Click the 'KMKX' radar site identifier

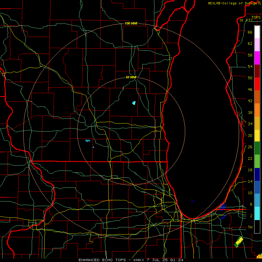tap(139, 260)
